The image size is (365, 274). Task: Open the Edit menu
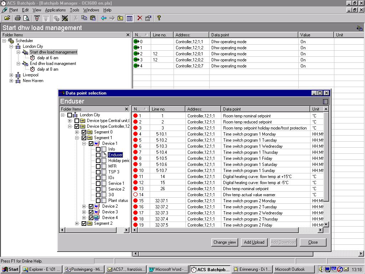(x=25, y=10)
